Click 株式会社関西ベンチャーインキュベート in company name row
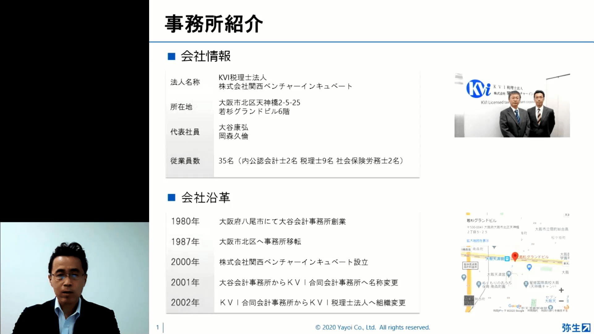This screenshot has height=334, width=594. click(x=286, y=86)
